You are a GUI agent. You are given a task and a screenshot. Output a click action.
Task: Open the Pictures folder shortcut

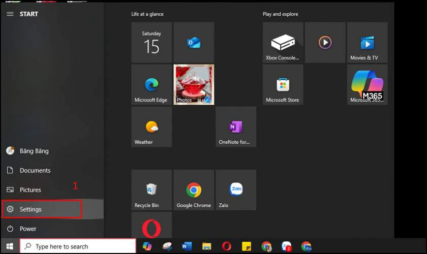point(52,190)
